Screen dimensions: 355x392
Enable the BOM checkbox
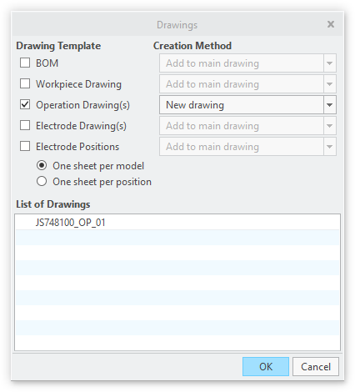[25, 63]
